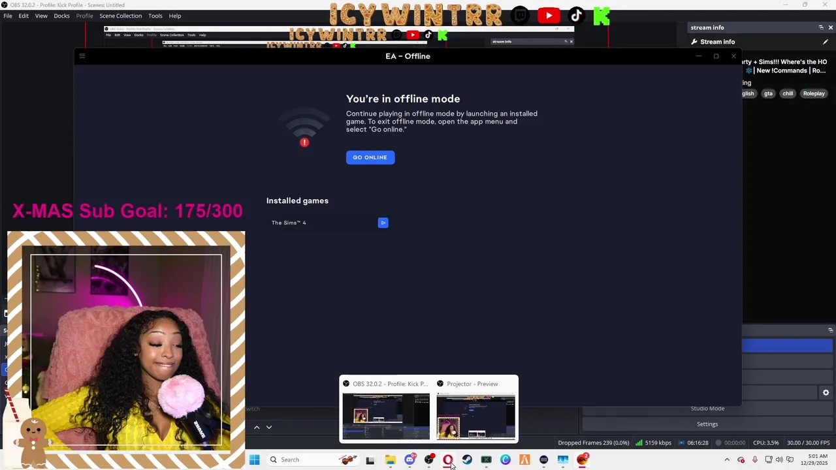Click the Stream info wrench icon
The width and height of the screenshot is (836, 470).
click(x=694, y=42)
